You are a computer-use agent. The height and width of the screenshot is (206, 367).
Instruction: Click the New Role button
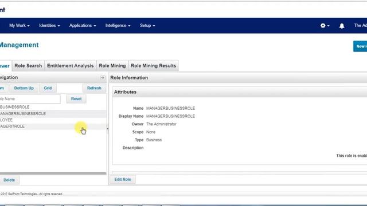[360, 46]
